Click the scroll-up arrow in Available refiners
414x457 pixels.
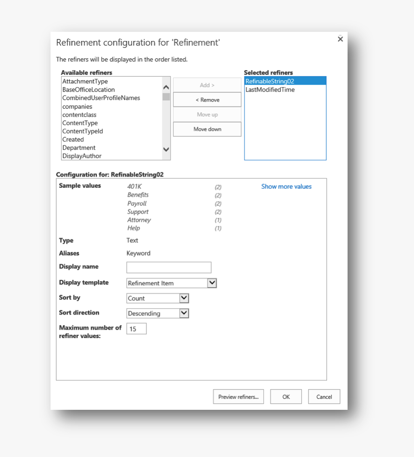tap(166, 87)
